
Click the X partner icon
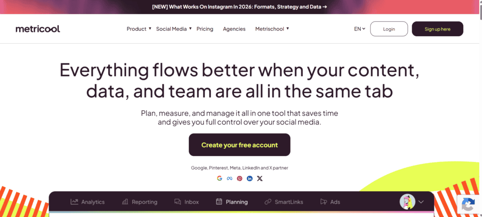click(260, 178)
